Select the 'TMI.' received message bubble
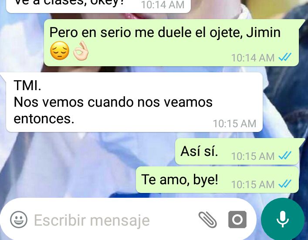Image resolution: width=308 pixels, height=240 pixels. click(x=134, y=102)
